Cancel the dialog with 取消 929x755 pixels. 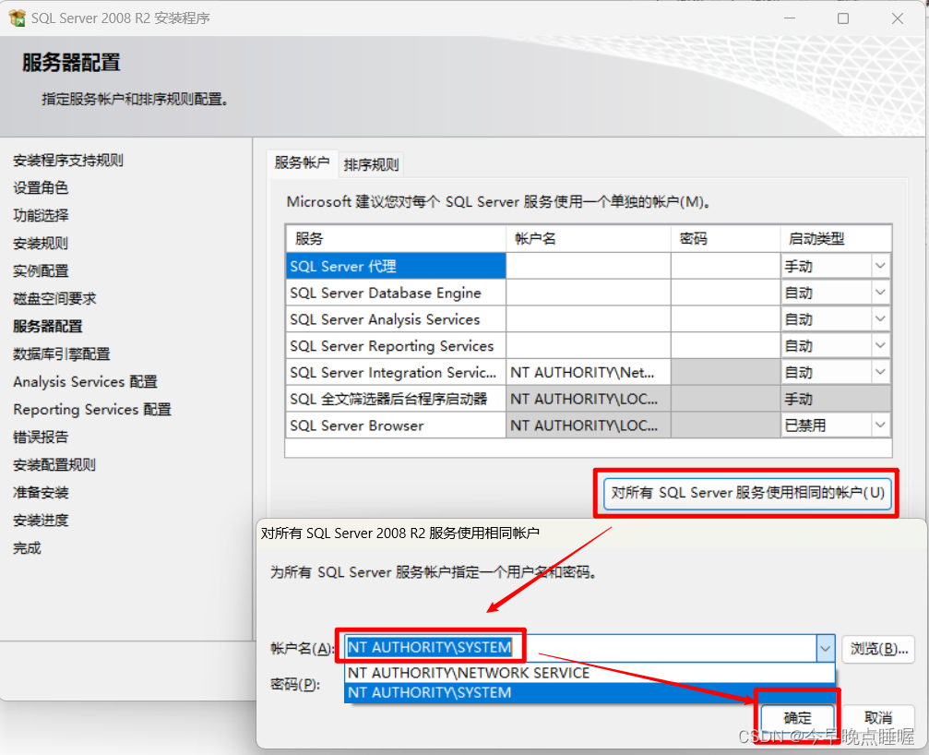[878, 718]
